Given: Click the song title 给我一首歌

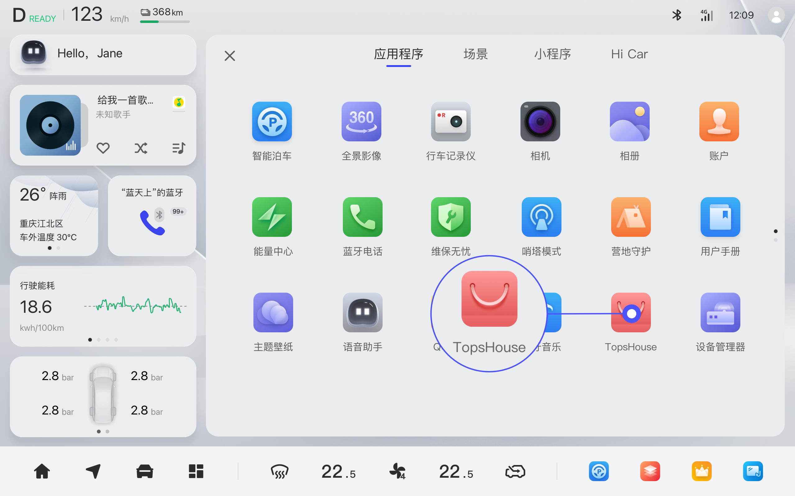Looking at the screenshot, I should [x=125, y=100].
